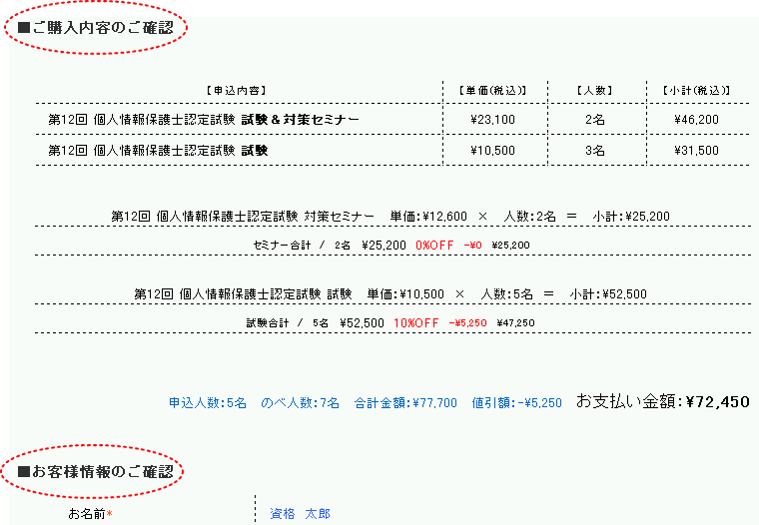Select the 第12回 個人情報保護士認定試験 試験 table row

pyautogui.click(x=392, y=150)
